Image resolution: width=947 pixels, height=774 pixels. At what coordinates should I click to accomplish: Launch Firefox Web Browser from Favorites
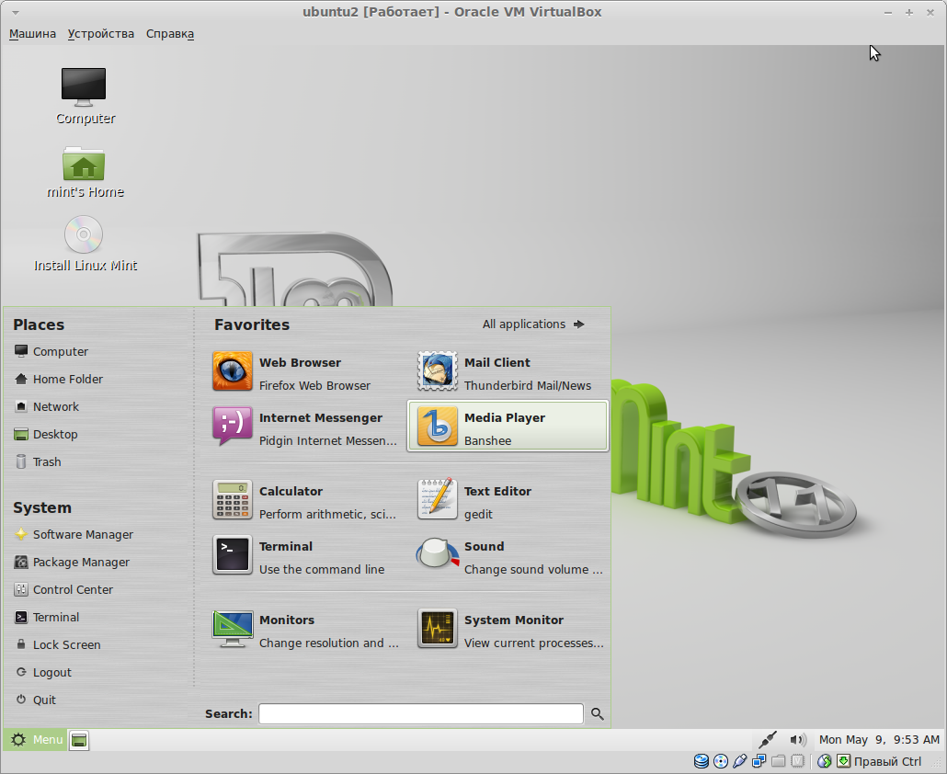[305, 372]
